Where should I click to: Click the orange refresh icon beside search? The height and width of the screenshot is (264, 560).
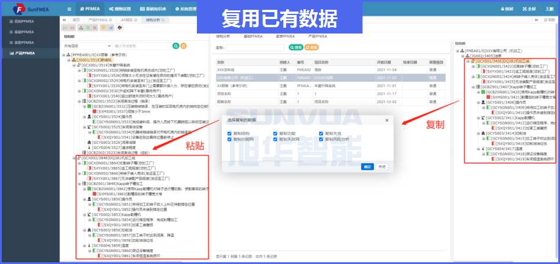tap(184, 46)
